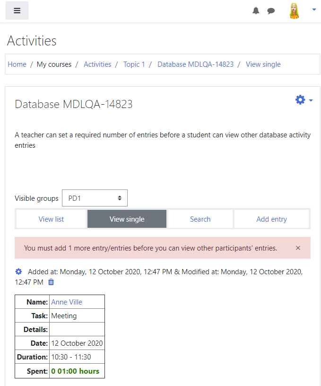The height and width of the screenshot is (386, 321).
Task: Open the Visible groups PD1 dropdown
Action: (95, 198)
